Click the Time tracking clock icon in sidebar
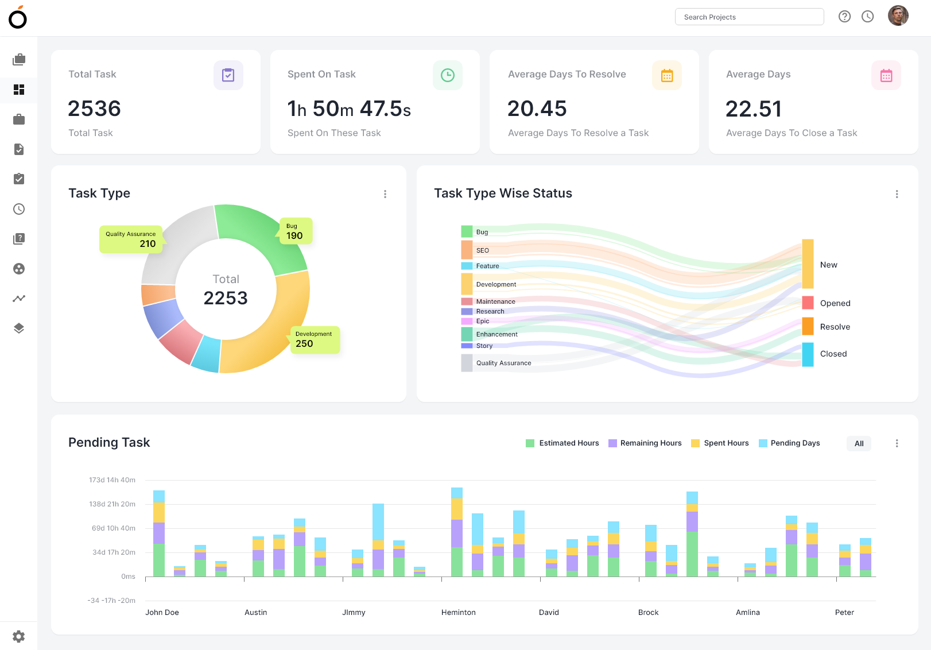The image size is (931, 650). [x=19, y=209]
